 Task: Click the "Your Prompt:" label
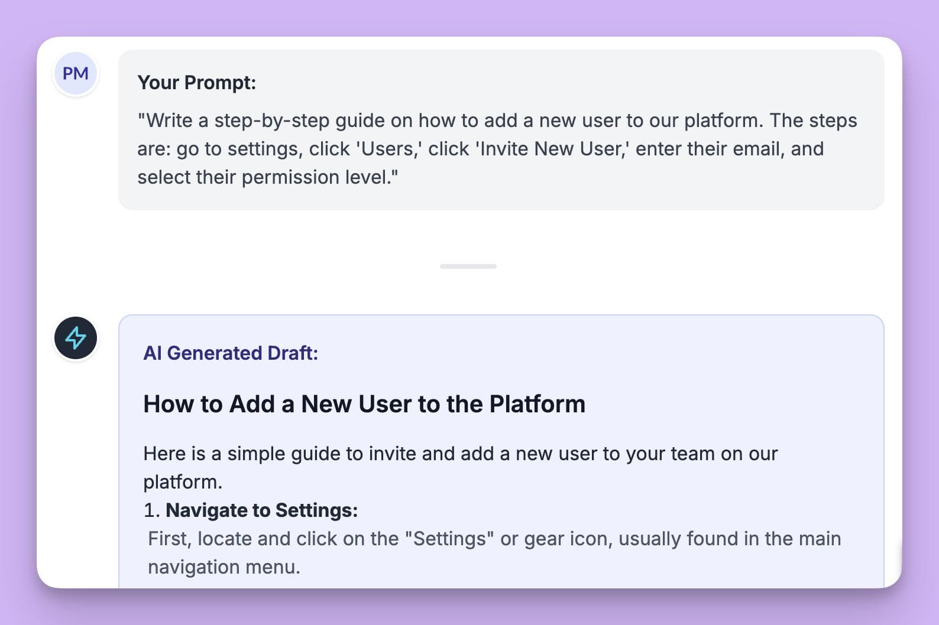(197, 83)
